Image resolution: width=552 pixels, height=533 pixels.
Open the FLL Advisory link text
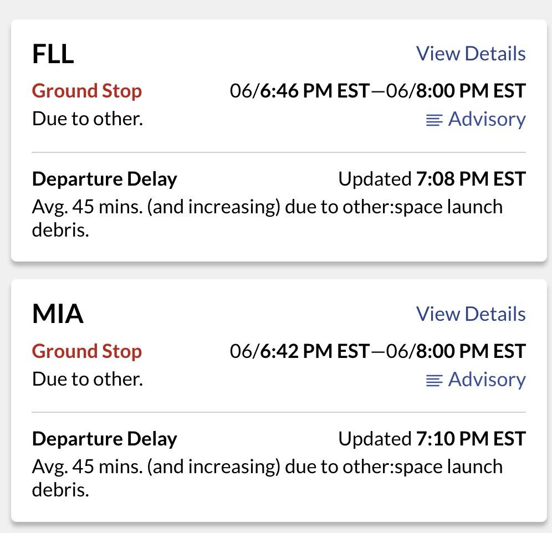click(487, 119)
